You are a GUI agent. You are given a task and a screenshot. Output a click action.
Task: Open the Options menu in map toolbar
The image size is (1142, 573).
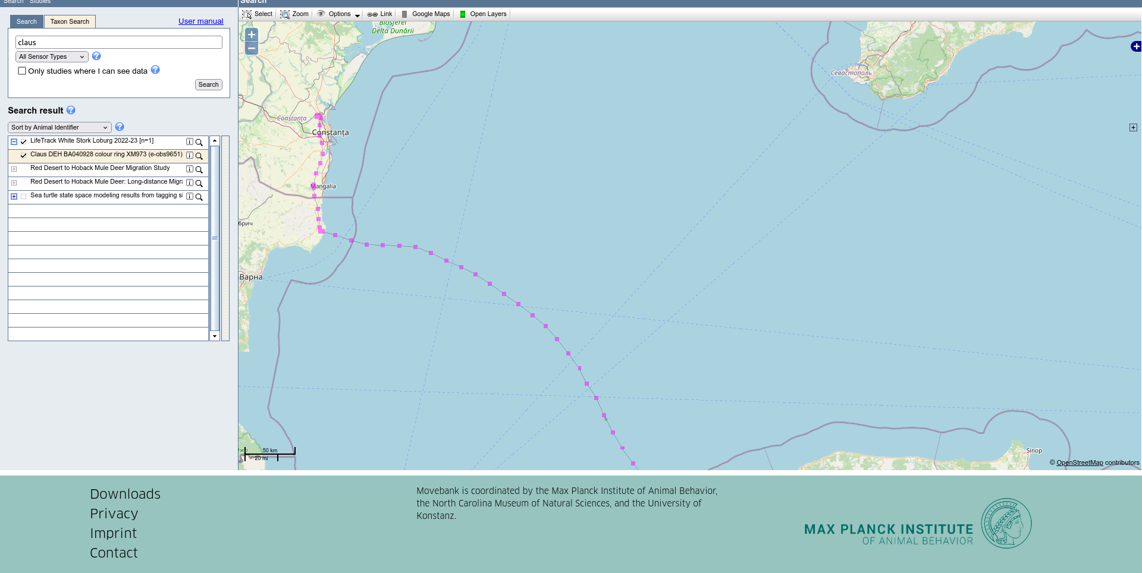pos(339,14)
